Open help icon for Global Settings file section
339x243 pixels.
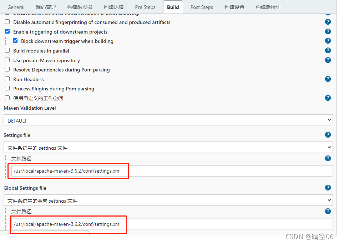point(328,188)
